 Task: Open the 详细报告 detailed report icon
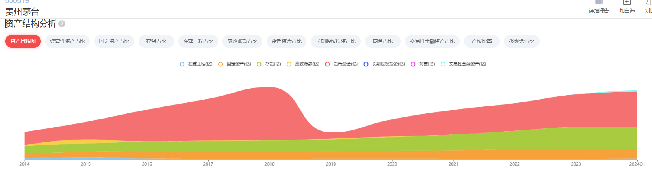tap(599, 7)
